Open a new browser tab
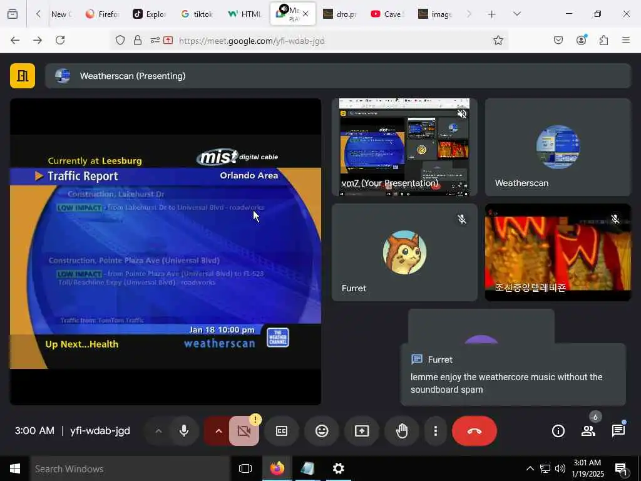Viewport: 641px width, 481px height. (x=491, y=14)
